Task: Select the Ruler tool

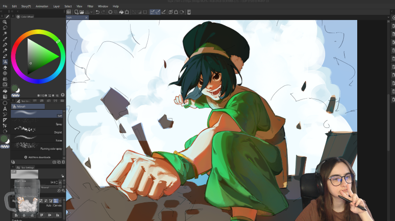Action: pos(5,120)
